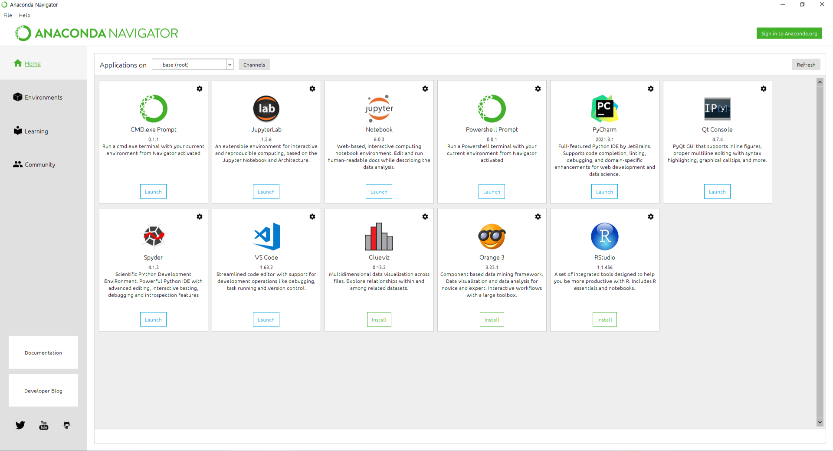Viewport: 833px width, 451px height.
Task: Launch Spyder
Action: (x=153, y=320)
